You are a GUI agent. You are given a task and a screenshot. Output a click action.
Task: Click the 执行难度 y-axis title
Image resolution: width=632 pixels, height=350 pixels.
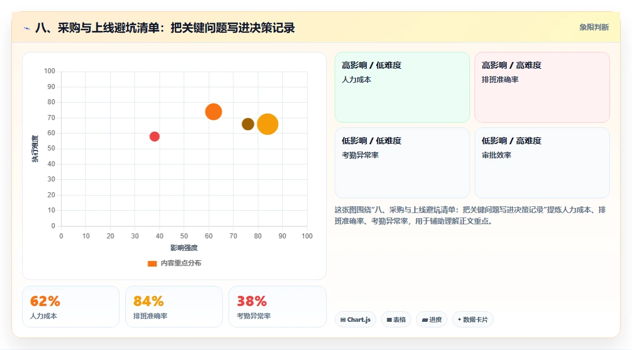click(x=35, y=149)
